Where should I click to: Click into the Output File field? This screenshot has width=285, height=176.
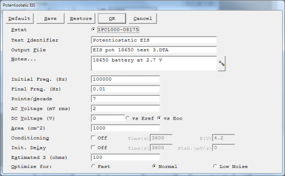tap(154, 50)
